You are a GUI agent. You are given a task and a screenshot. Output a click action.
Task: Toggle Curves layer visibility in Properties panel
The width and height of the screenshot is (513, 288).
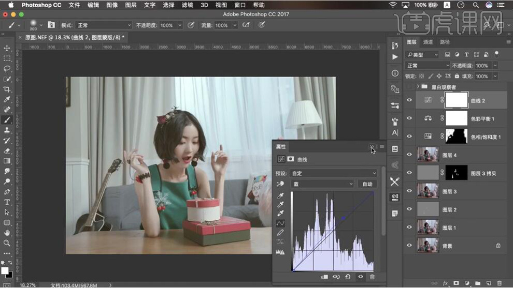coord(360,277)
